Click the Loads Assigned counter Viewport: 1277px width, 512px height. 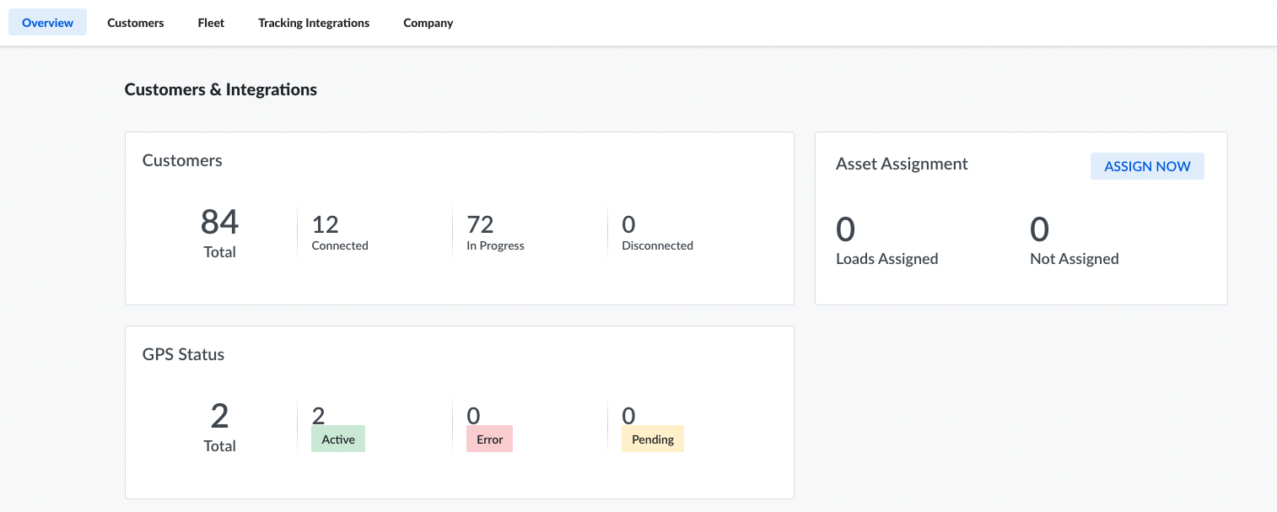click(x=845, y=229)
